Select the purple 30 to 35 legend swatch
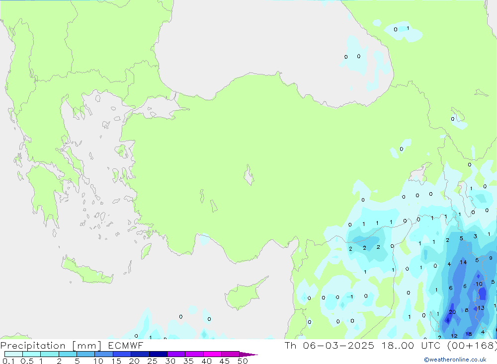 176,354
